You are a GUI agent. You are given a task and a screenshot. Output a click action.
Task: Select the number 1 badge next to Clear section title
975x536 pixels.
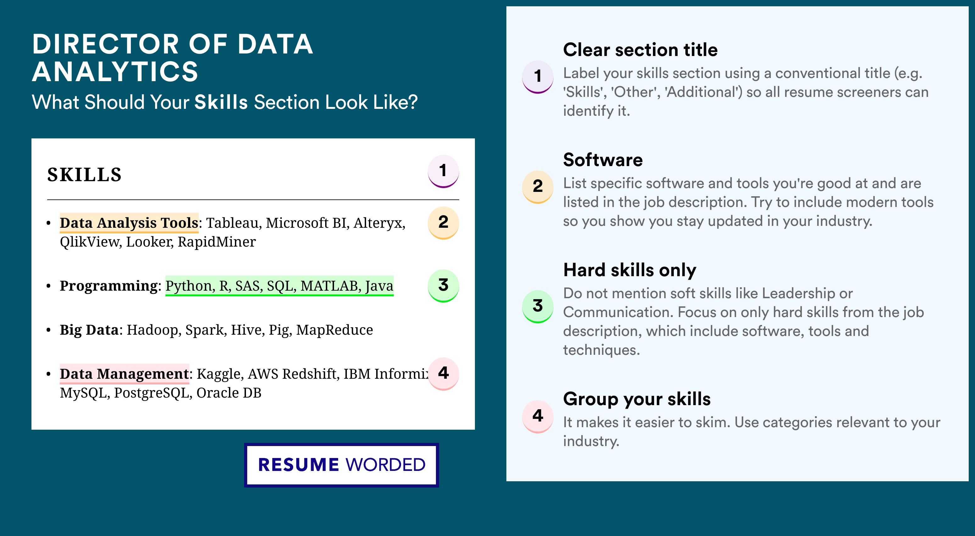coord(538,76)
